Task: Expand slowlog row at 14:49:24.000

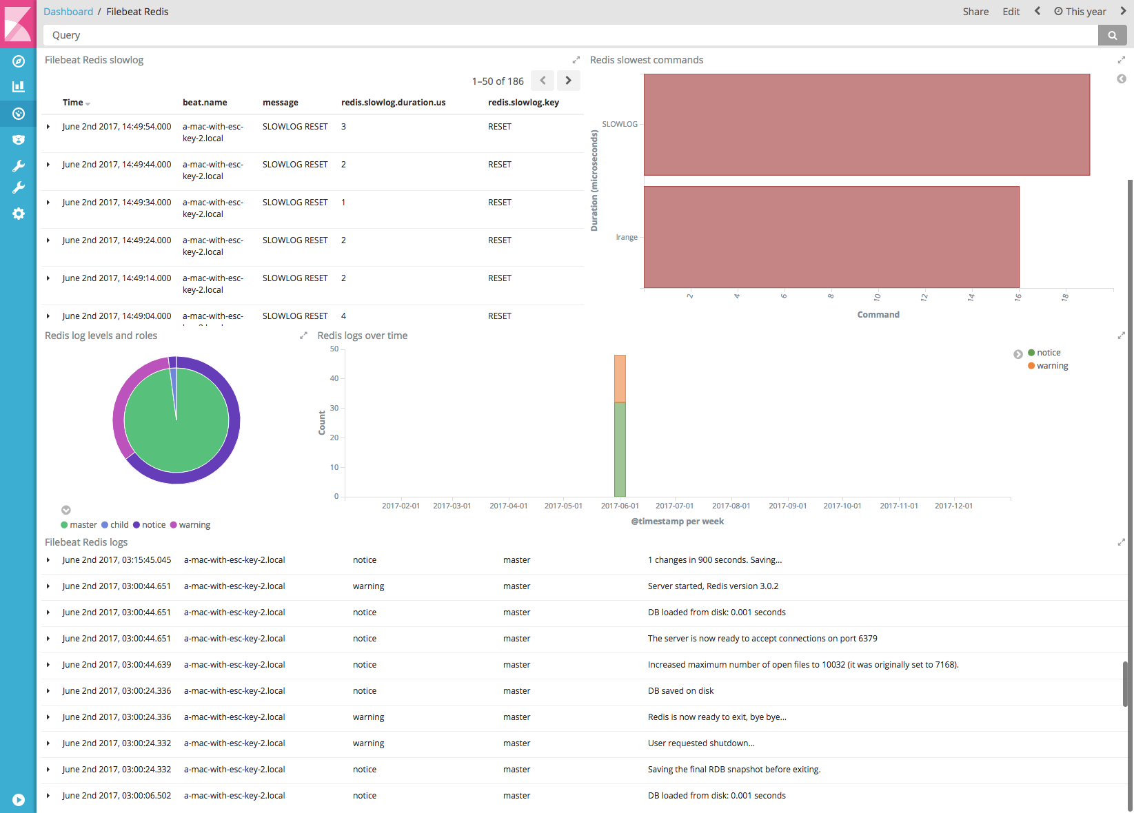Action: 48,240
